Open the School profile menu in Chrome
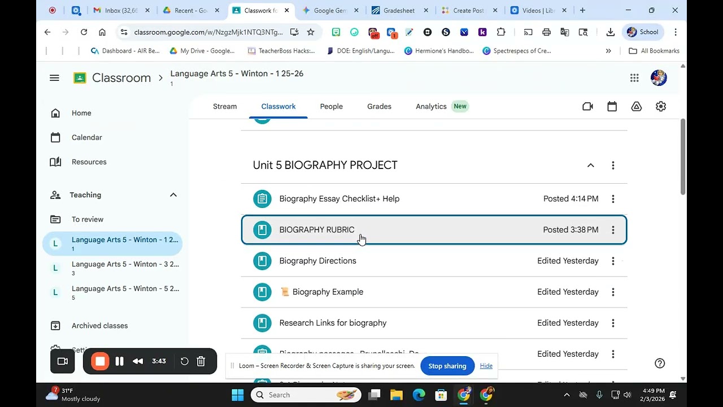Viewport: 723px width, 407px height. pyautogui.click(x=643, y=32)
